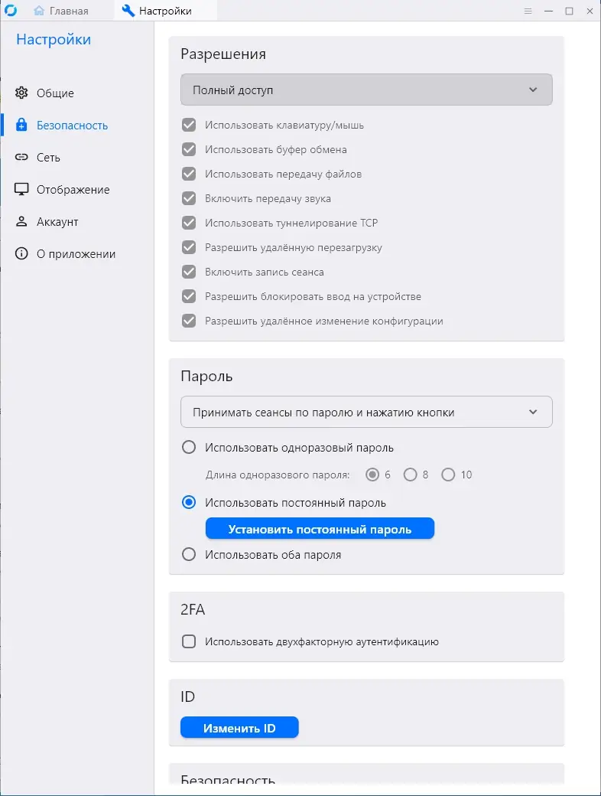This screenshot has height=796, width=601.
Task: Set one-time password length to 8
Action: point(411,475)
